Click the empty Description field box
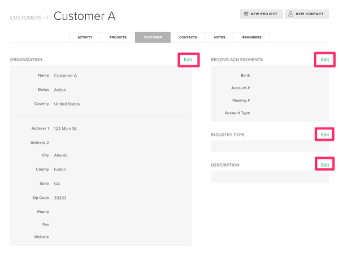This screenshot has height=257, width=339. coord(270,177)
